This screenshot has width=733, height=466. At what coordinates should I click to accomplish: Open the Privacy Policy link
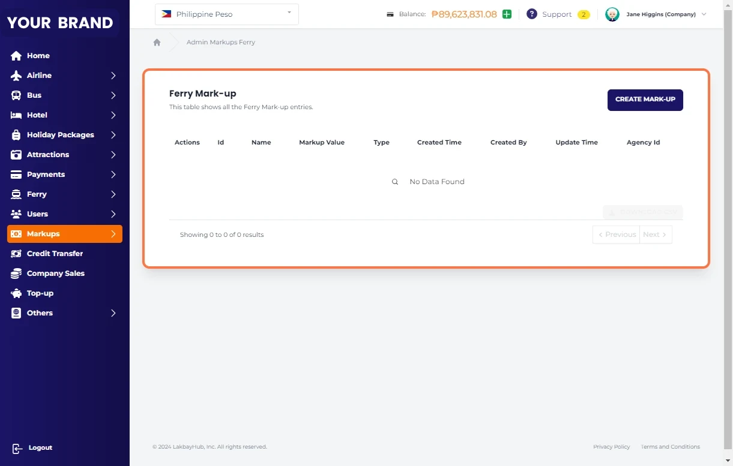click(611, 447)
